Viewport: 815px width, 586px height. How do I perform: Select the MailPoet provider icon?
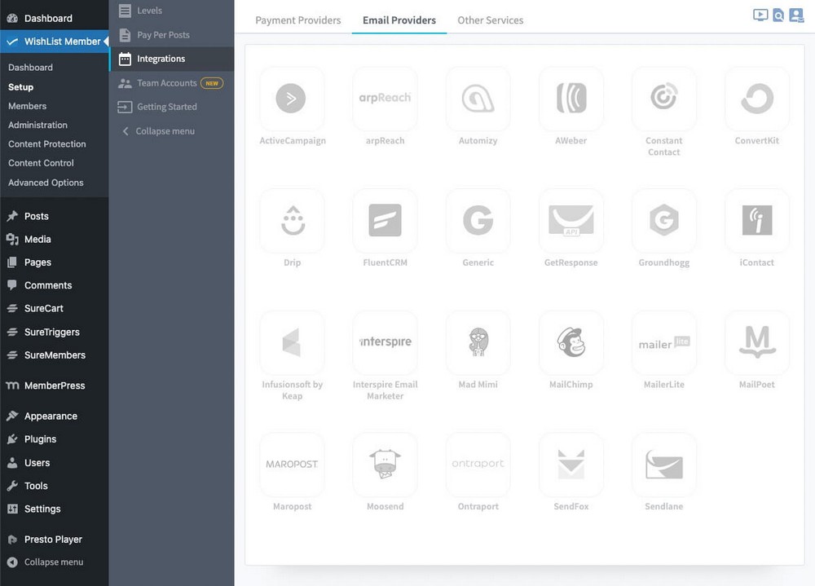tap(757, 342)
